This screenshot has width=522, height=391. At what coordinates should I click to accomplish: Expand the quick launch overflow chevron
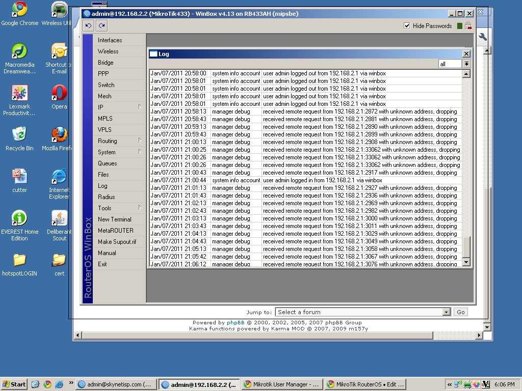pos(71,383)
